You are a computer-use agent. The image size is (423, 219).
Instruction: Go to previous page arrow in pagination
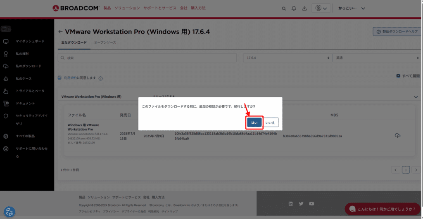tap(395, 170)
